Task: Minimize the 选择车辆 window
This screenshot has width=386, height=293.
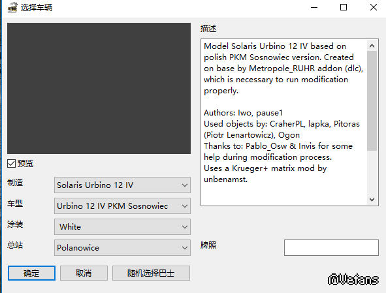Action: tap(314, 8)
